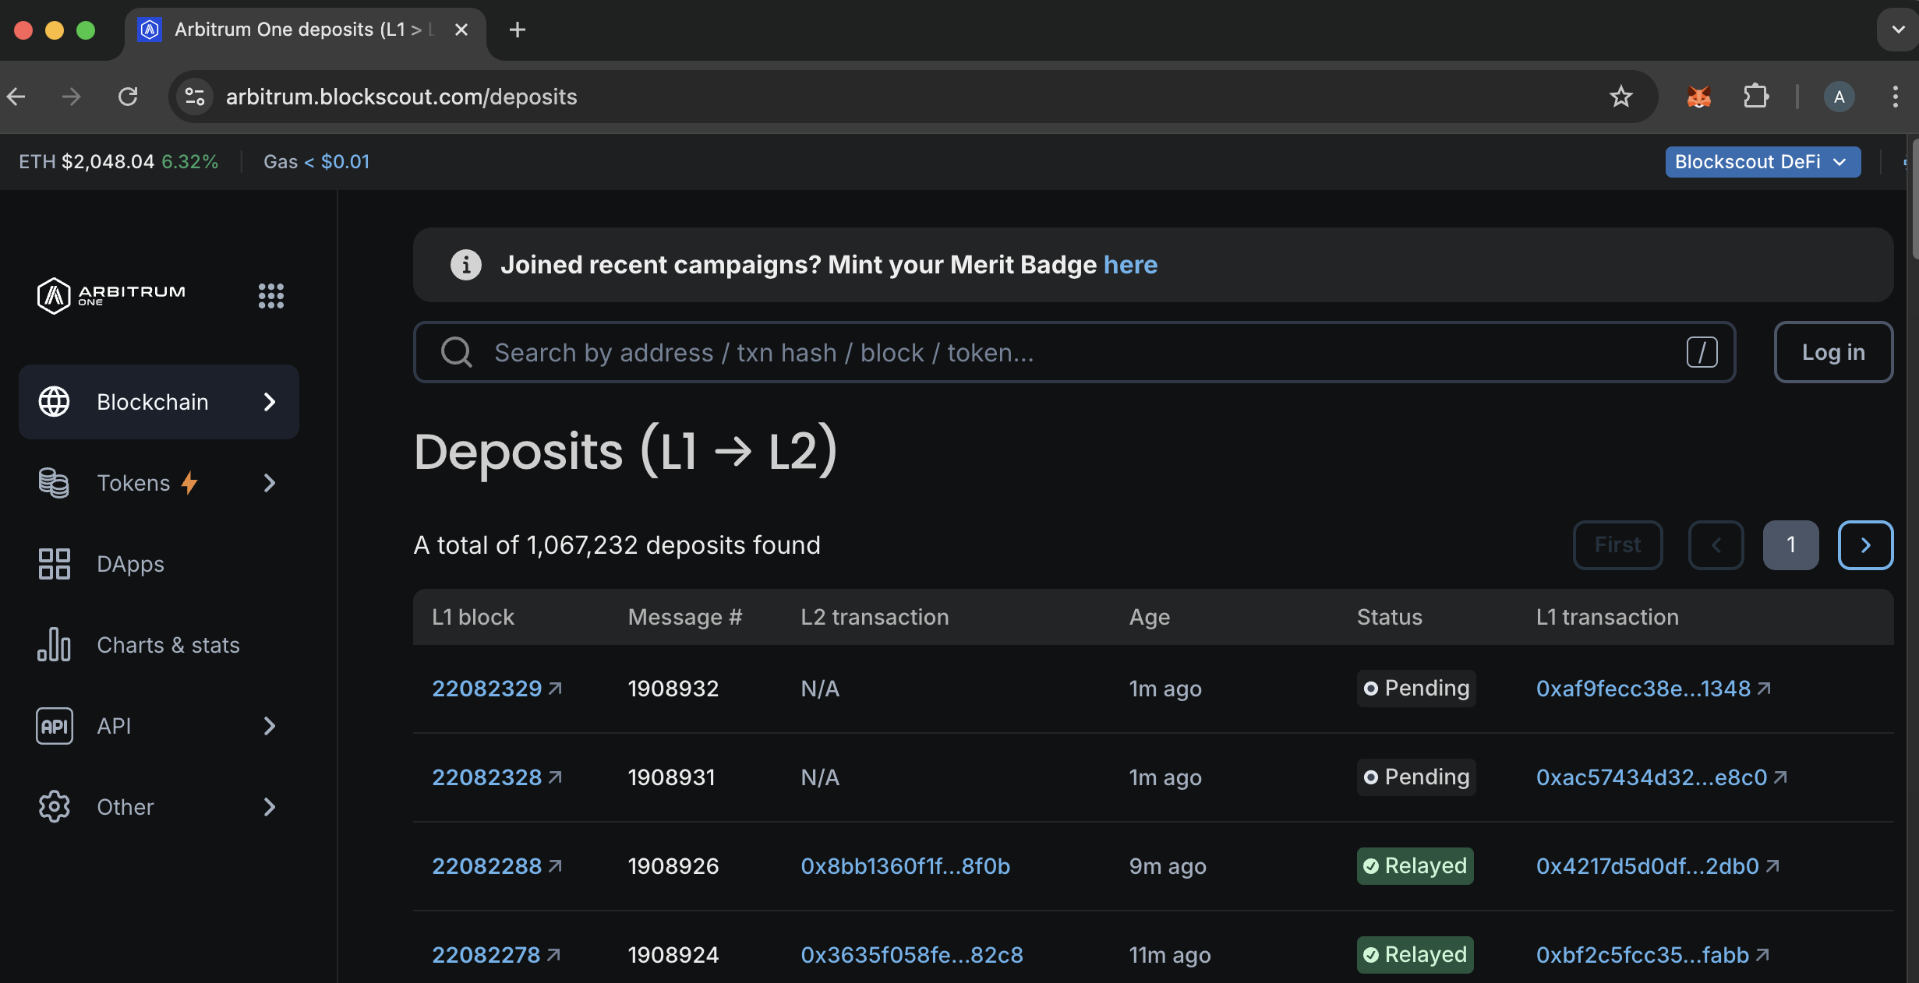Open L2 transaction 0x8bb1360f1f...8f0b
1919x983 pixels.
click(x=905, y=866)
